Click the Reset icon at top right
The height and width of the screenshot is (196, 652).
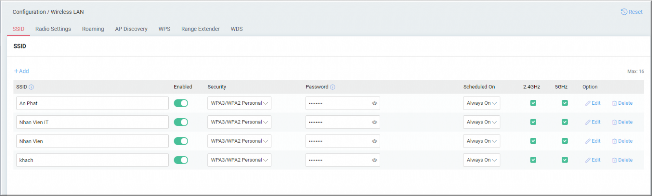tap(623, 12)
